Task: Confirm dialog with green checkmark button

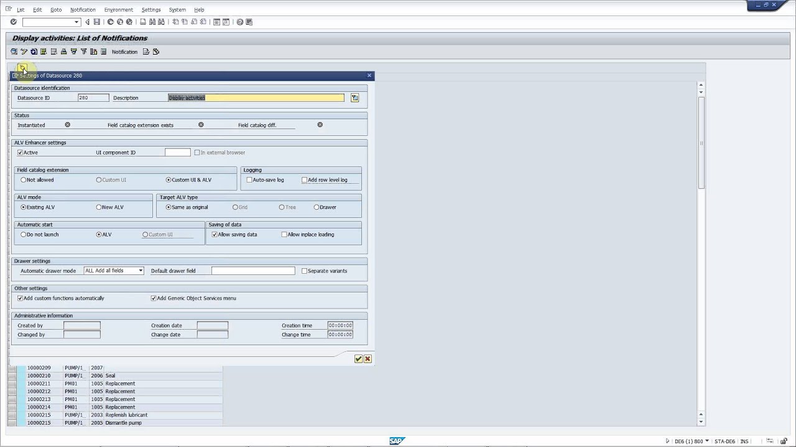Action: [x=358, y=359]
